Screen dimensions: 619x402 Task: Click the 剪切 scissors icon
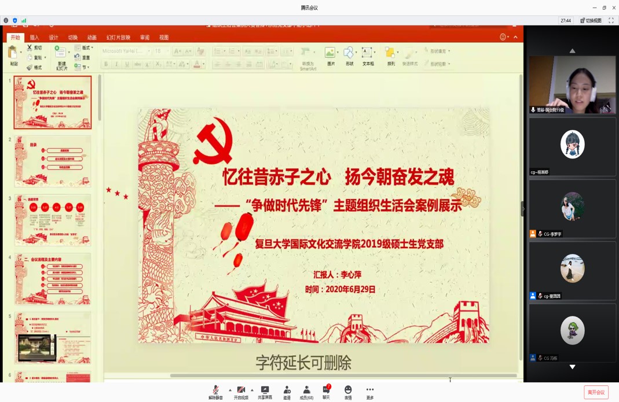(29, 48)
